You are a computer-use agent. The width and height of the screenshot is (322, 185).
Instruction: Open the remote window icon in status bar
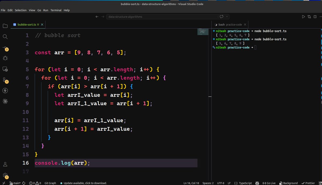(4, 183)
